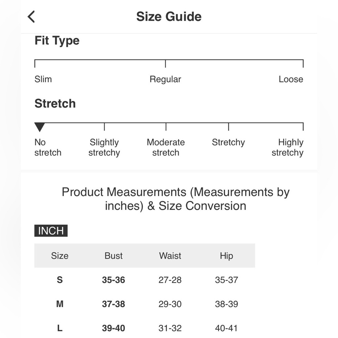This screenshot has width=338, height=338.
Task: Select the Stretchy scale label
Action: 228,143
